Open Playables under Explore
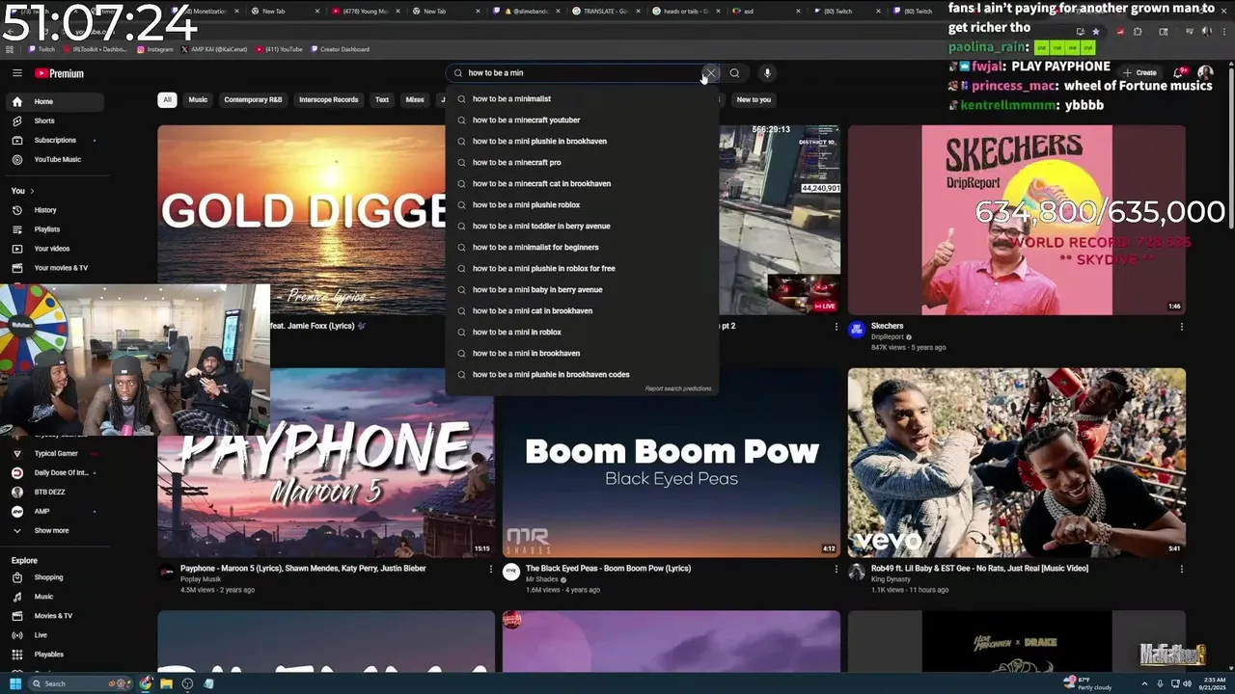Viewport: 1235px width, 694px height. tap(54, 654)
